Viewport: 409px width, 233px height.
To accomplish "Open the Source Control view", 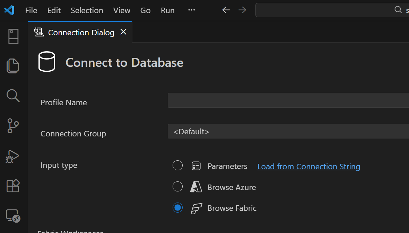I will coord(13,126).
